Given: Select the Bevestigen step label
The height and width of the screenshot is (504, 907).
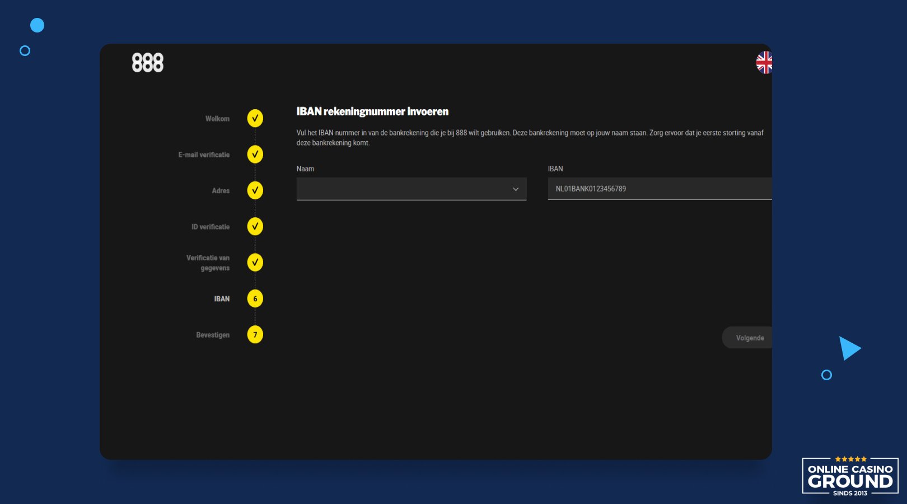Looking at the screenshot, I should click(x=213, y=335).
